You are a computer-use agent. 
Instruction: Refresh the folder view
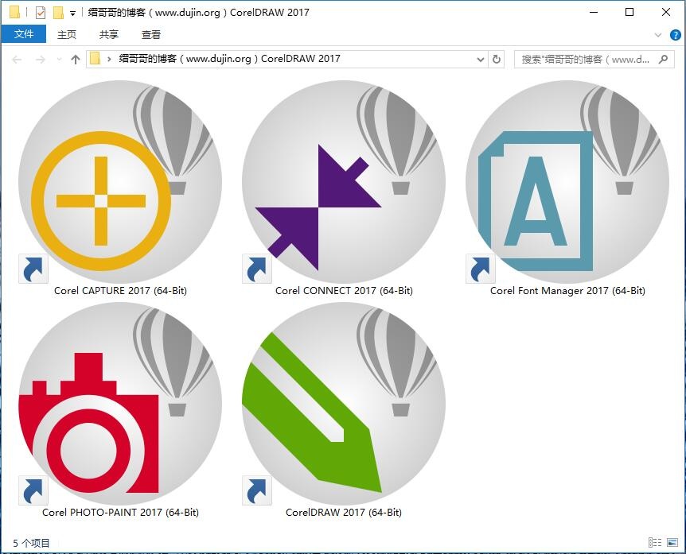pos(497,60)
